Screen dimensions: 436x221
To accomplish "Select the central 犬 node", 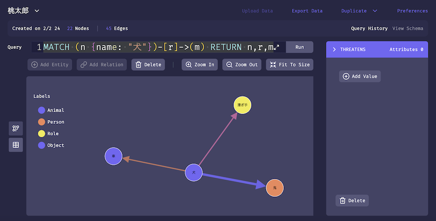I will tap(193, 173).
